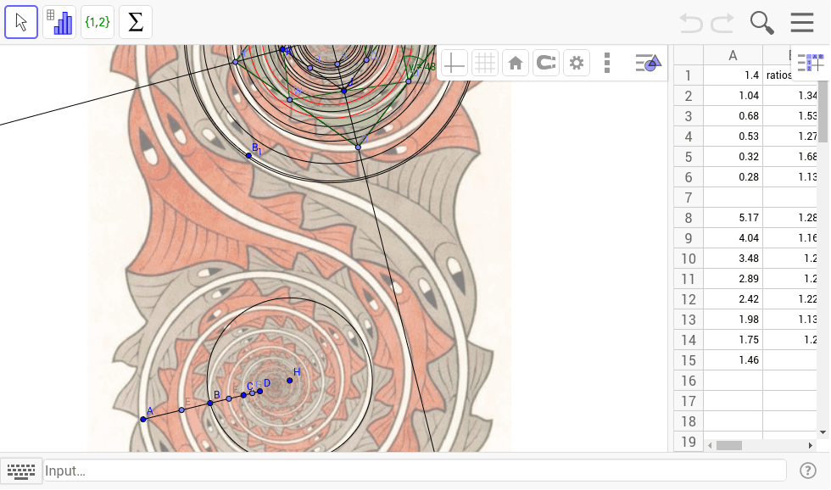
Task: Open the virtual keyboard
Action: pyautogui.click(x=21, y=471)
